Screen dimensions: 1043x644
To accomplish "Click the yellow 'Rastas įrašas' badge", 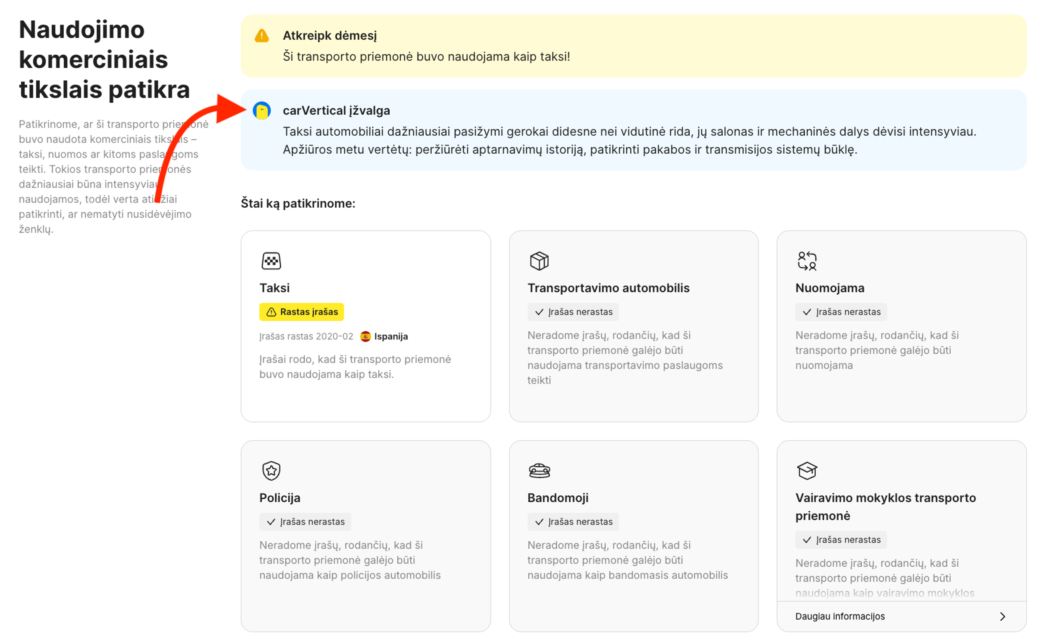I will tap(302, 312).
